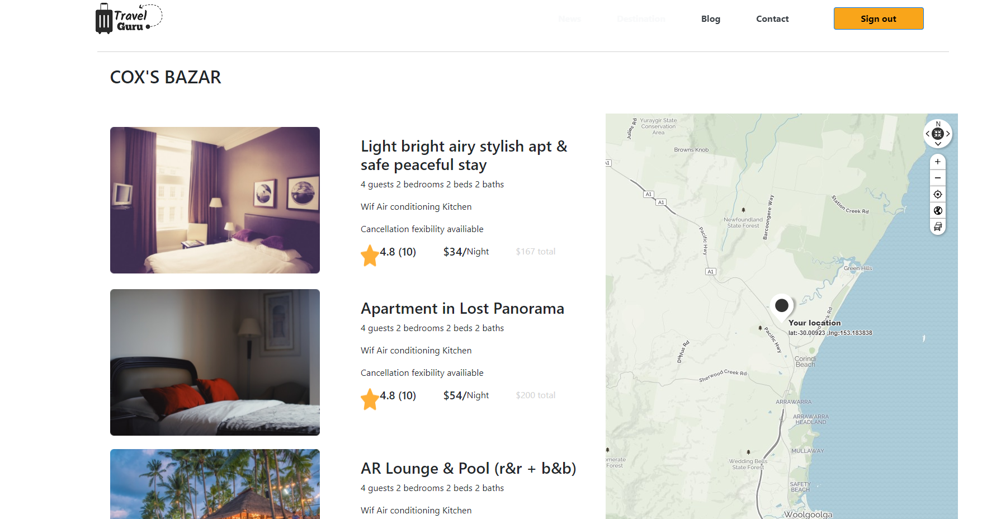Open the Blog menu item
1001x519 pixels.
[711, 19]
